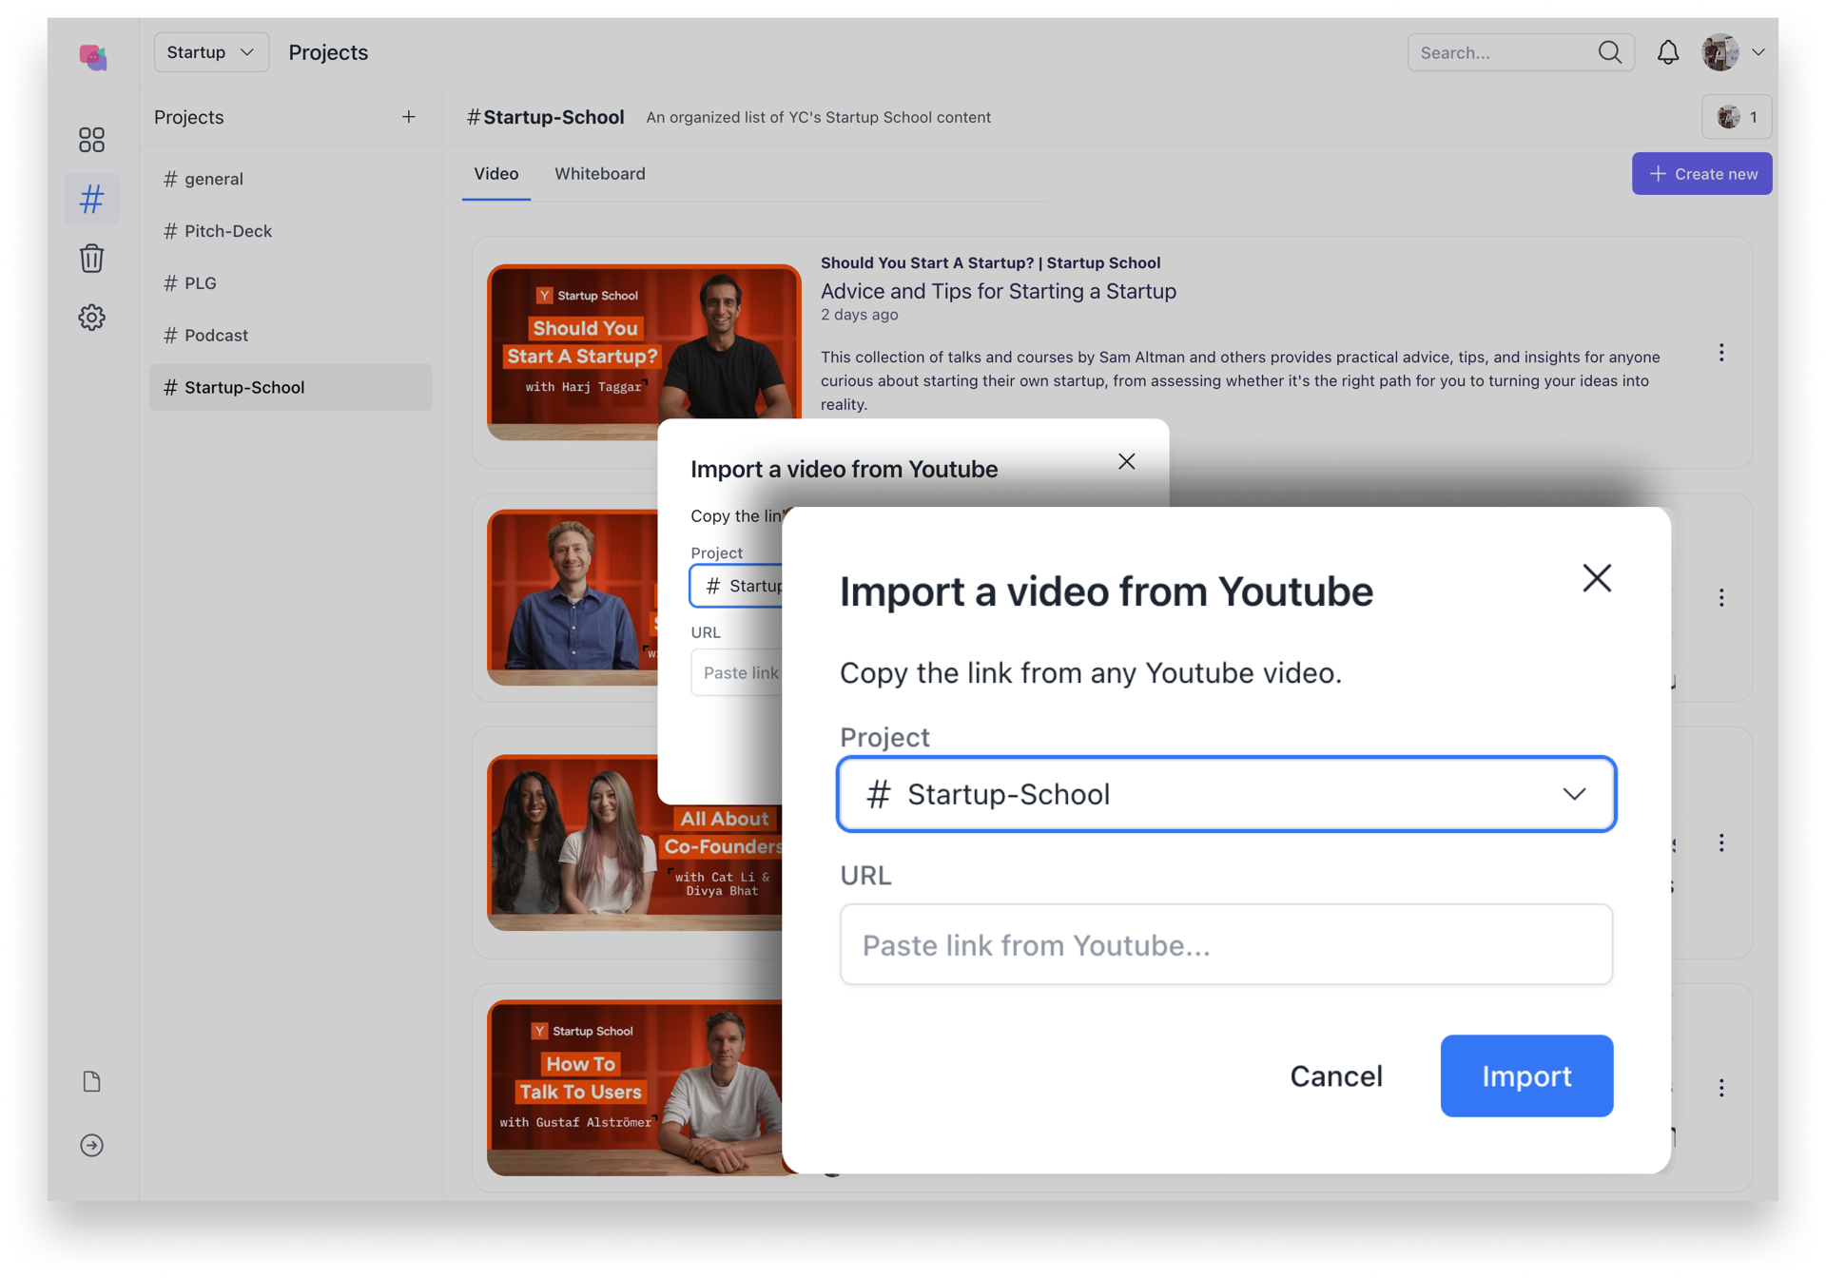Open the All About Co-Founders thumbnail
Screen dimensions: 1826x1278
point(634,842)
